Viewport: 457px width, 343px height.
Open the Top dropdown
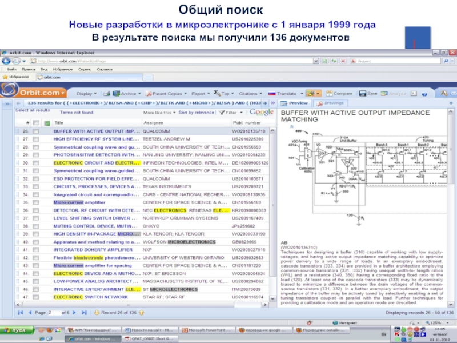[x=223, y=94]
